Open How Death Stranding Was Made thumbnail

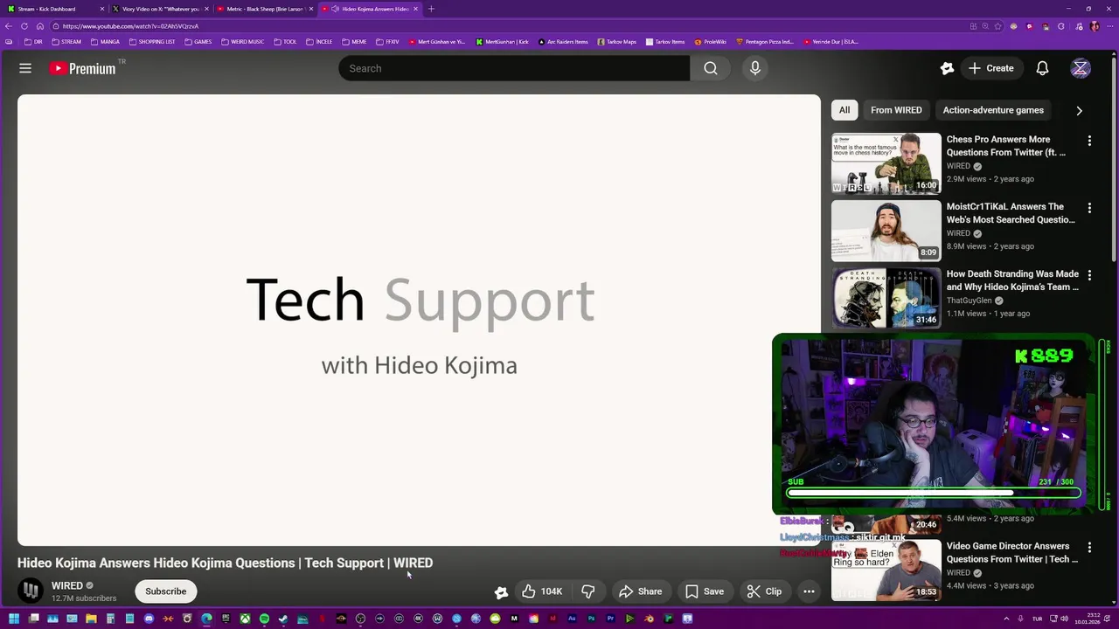click(x=886, y=298)
